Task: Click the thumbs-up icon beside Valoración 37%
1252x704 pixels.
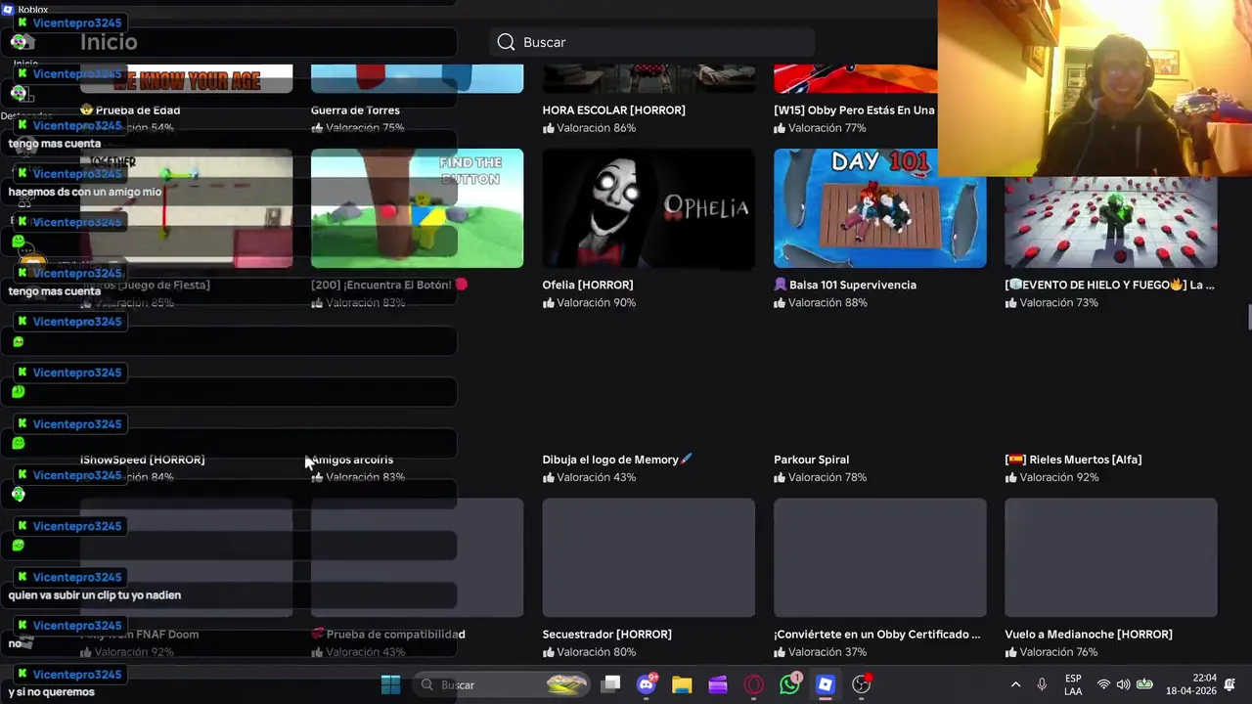Action: (780, 652)
